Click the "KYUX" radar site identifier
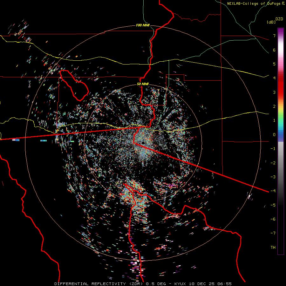 (x=180, y=284)
